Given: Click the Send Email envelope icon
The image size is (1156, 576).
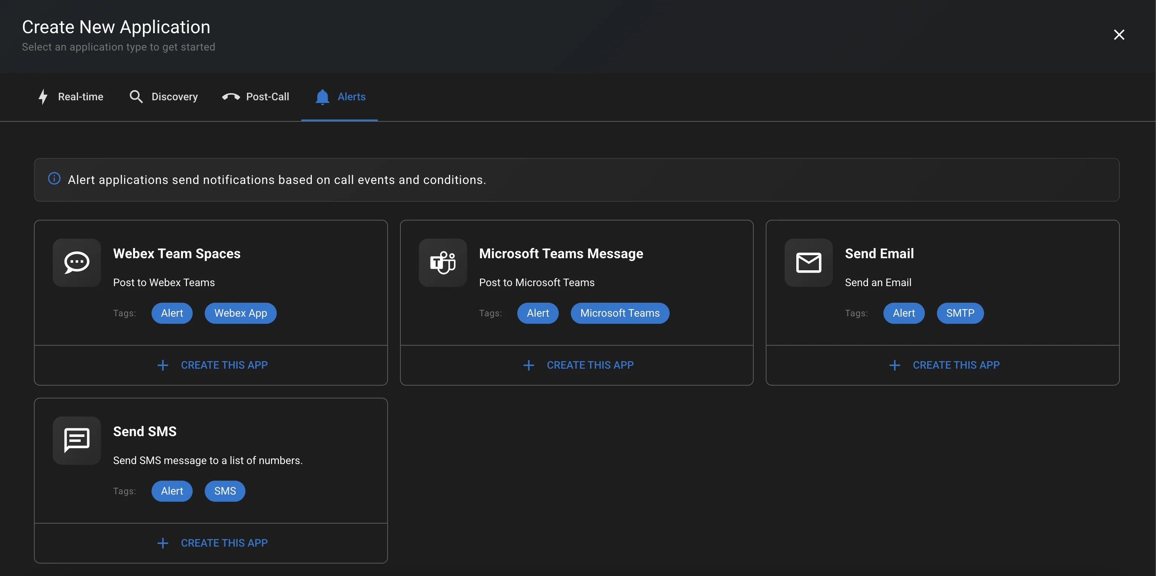Looking at the screenshot, I should click(808, 262).
